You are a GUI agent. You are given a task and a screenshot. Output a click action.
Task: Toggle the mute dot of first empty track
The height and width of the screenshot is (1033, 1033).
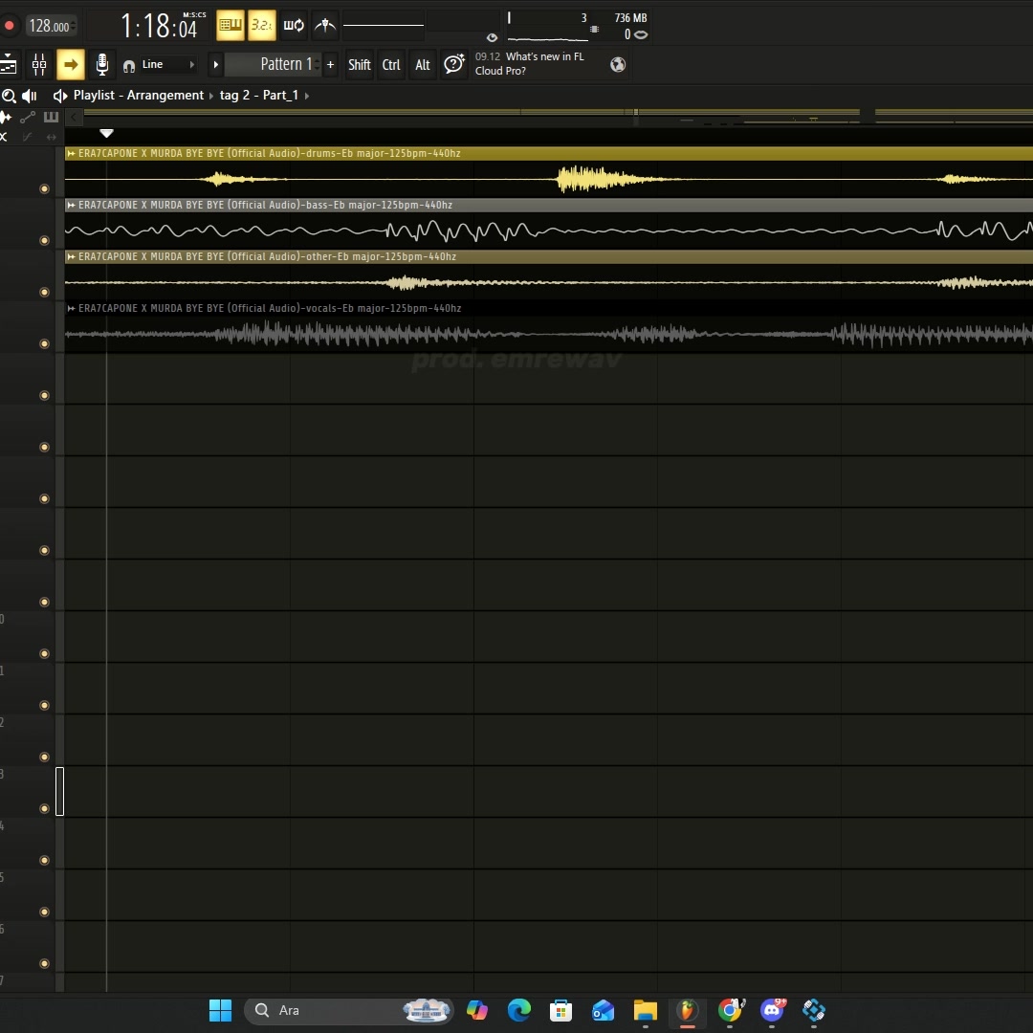pos(44,395)
